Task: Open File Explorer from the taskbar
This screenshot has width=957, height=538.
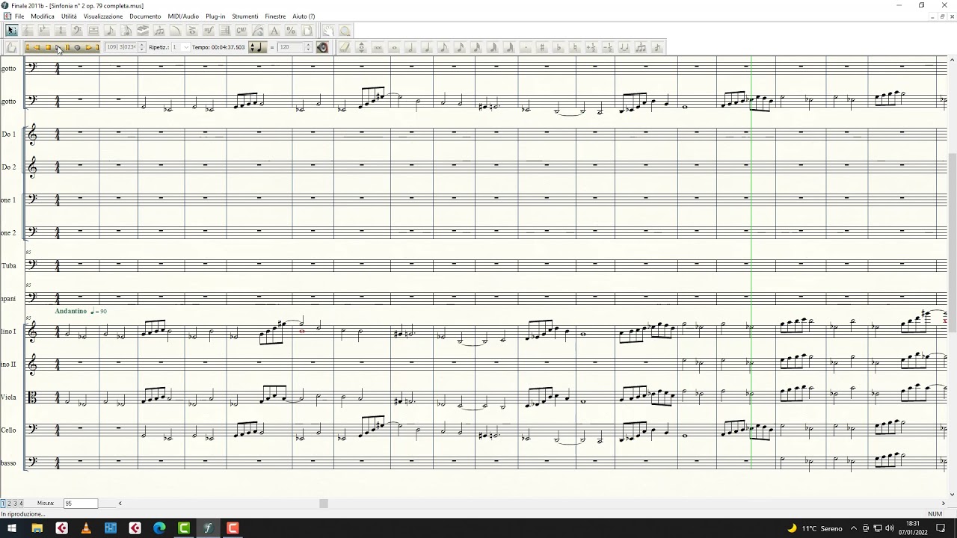Action: coord(37,528)
